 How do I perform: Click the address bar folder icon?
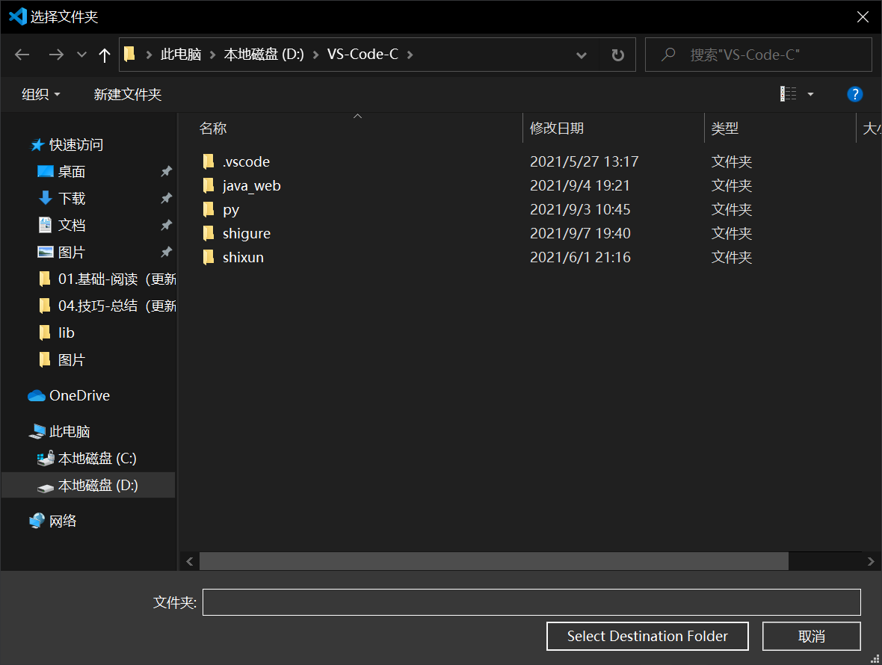129,54
